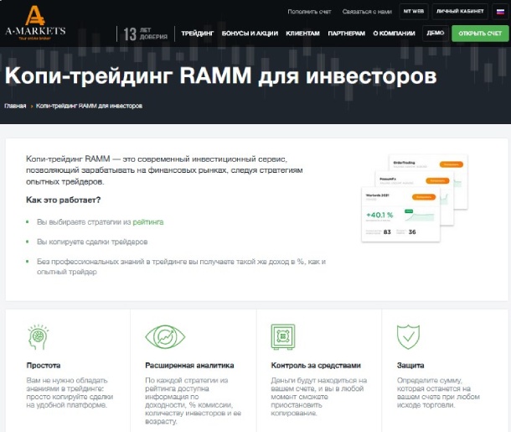This screenshot has width=511, height=432.
Task: Click the Простота heading
Action: tap(44, 366)
